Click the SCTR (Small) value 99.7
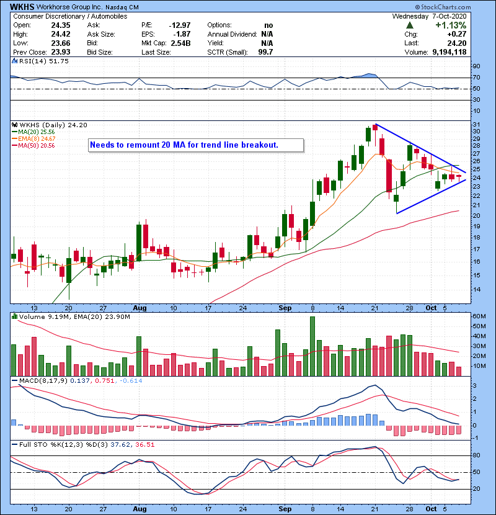496x515 pixels. [265, 52]
